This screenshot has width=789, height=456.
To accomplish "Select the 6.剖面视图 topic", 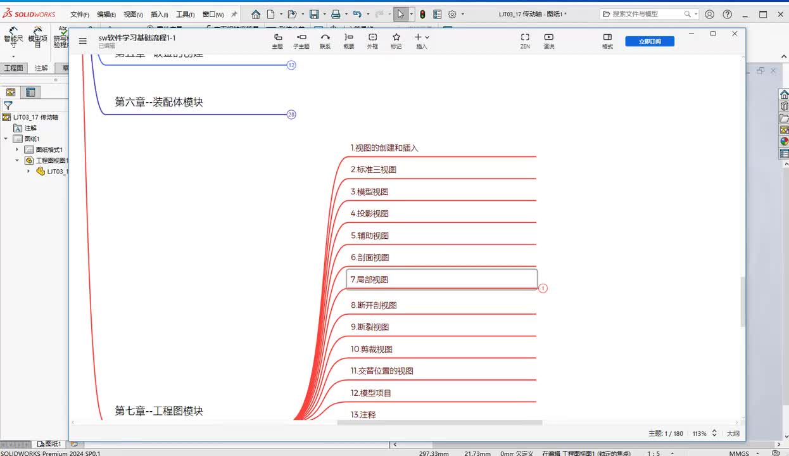I will click(370, 257).
